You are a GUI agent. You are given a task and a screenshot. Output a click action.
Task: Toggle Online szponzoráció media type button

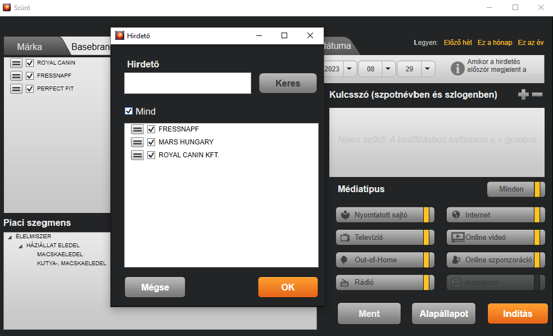496,260
